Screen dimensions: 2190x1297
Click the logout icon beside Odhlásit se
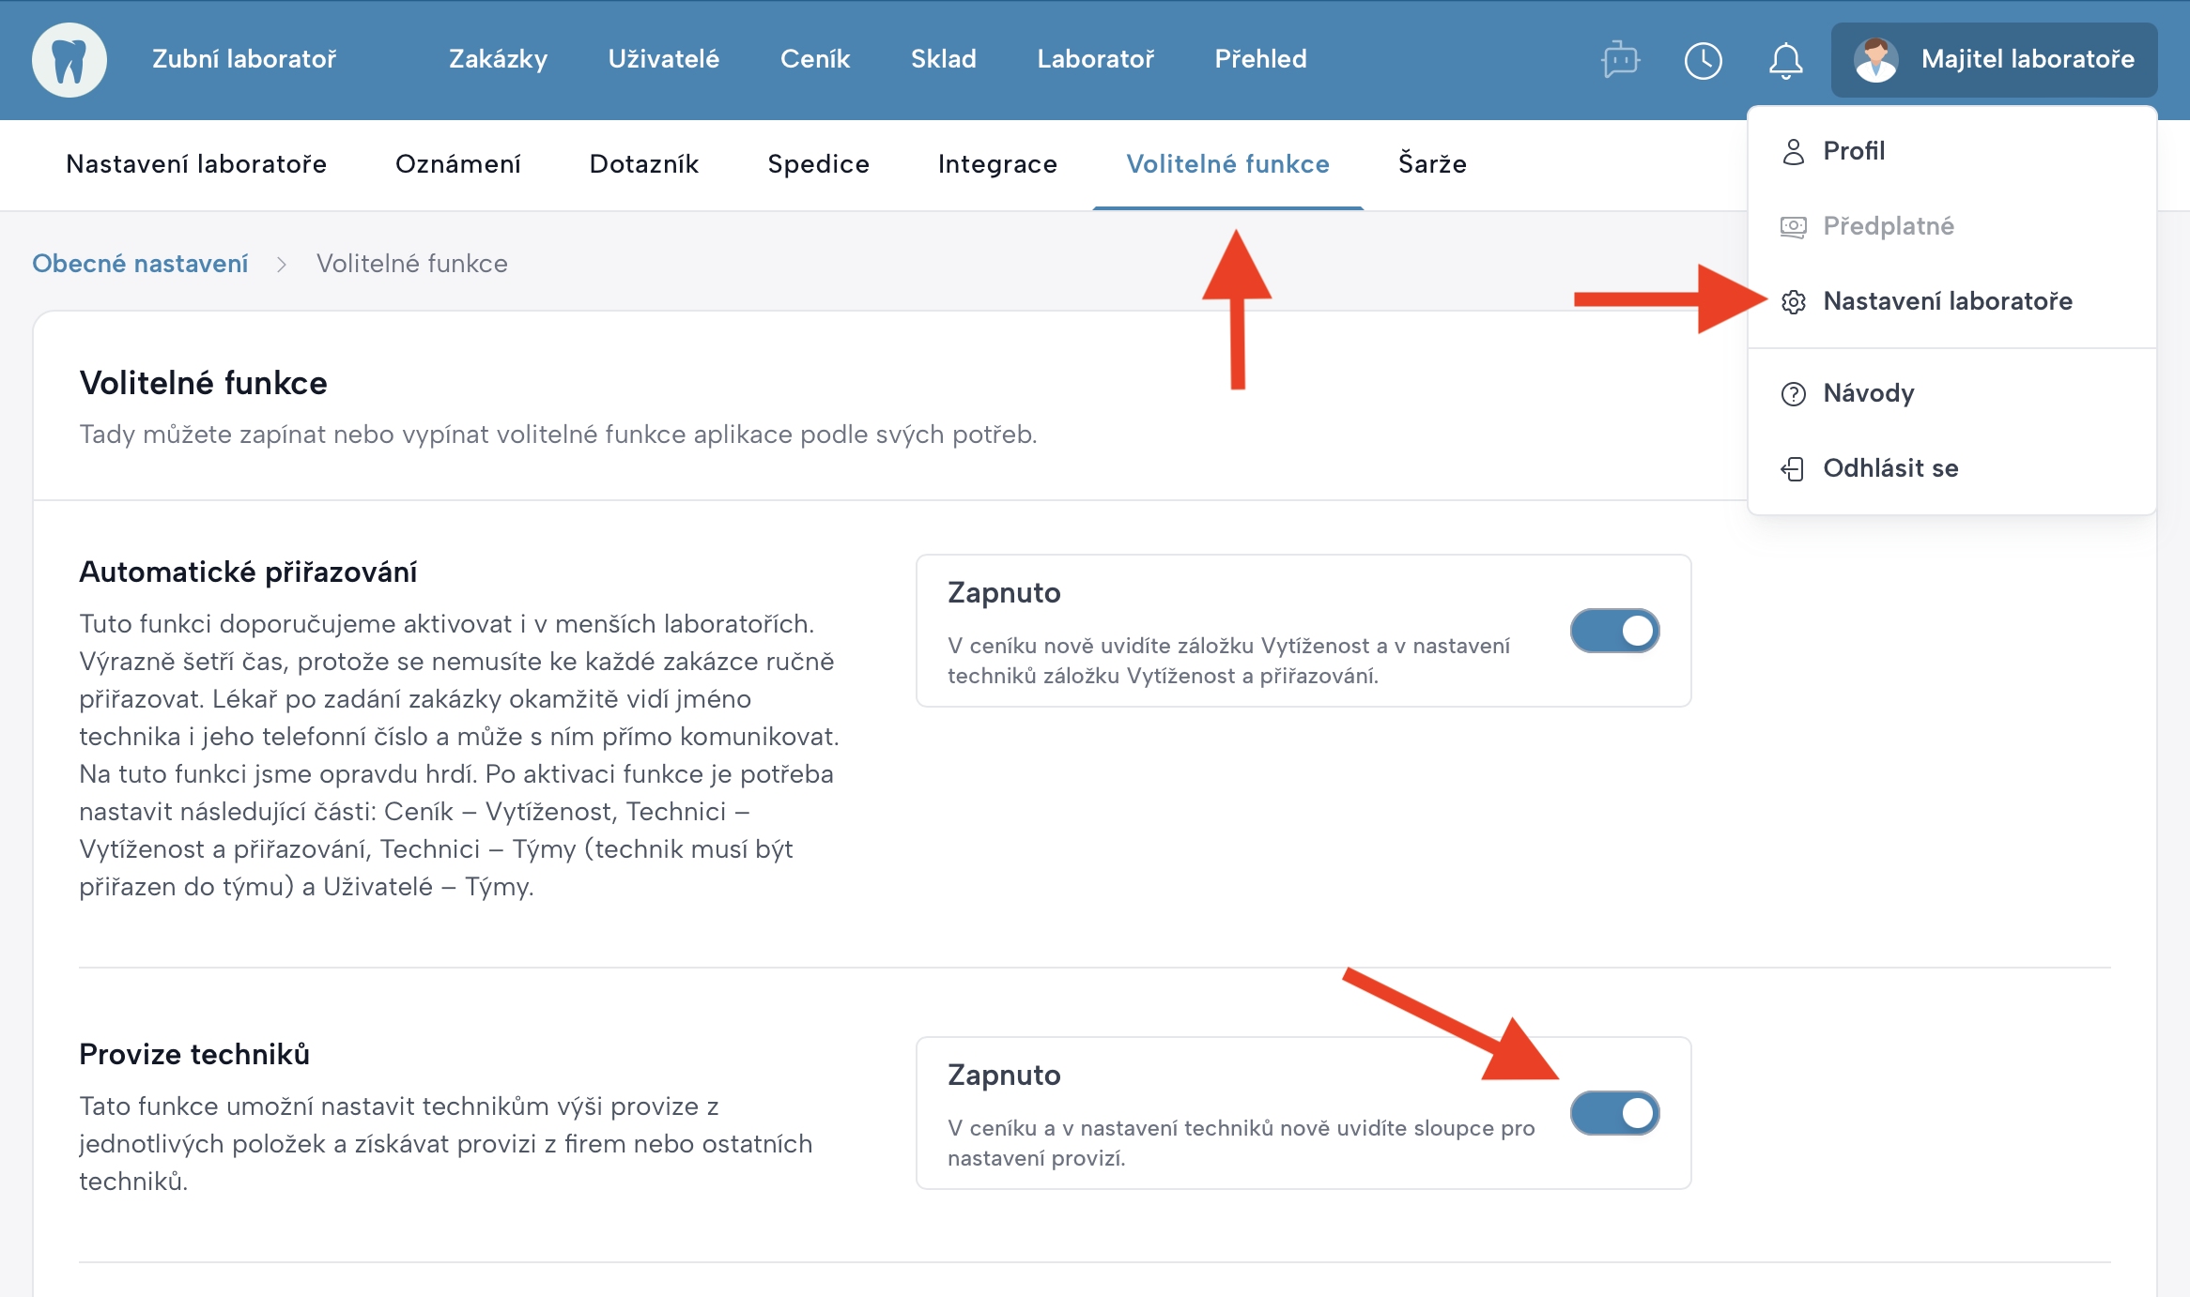tap(1793, 468)
